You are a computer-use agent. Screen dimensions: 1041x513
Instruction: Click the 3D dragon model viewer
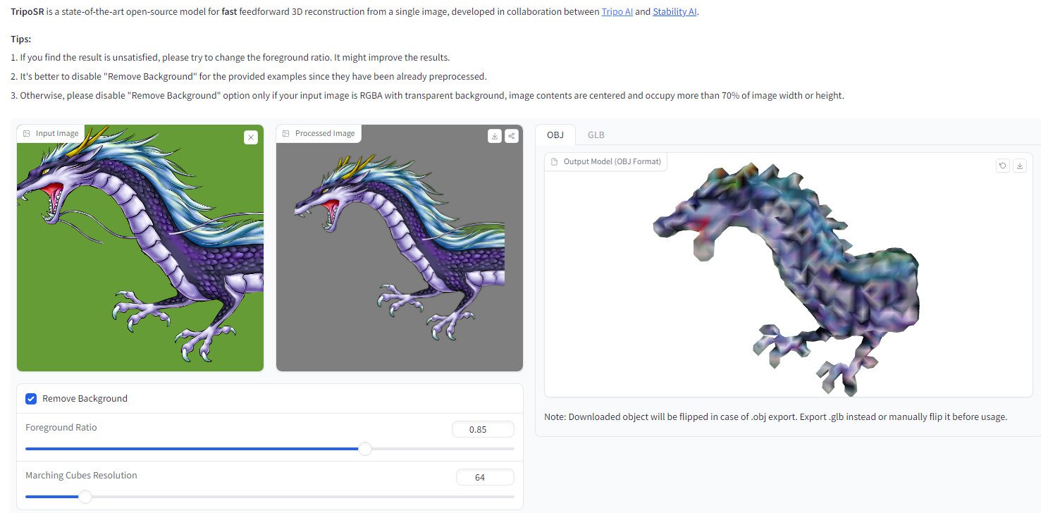pyautogui.click(x=788, y=275)
